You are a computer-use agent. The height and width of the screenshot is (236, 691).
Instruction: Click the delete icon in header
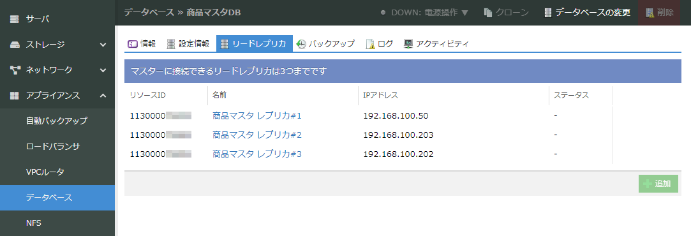(650, 13)
